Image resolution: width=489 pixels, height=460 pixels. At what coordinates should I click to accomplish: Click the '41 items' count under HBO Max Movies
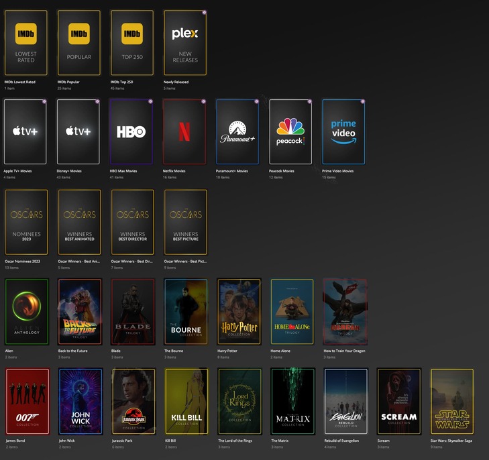(116, 177)
